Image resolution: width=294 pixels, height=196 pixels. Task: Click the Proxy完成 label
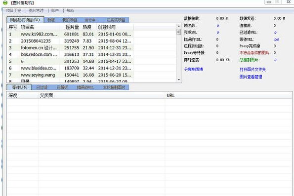(250, 46)
